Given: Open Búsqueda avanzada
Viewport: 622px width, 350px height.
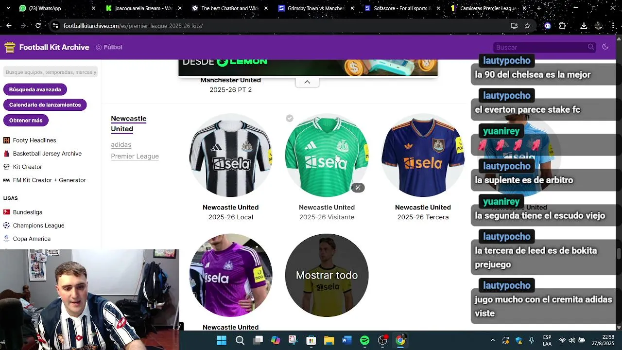Looking at the screenshot, I should 35,89.
